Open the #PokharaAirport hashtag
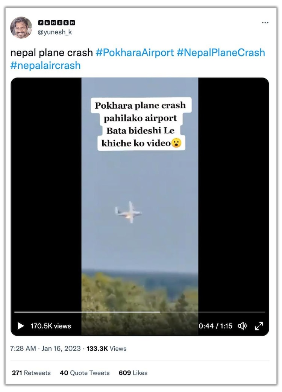 (x=135, y=53)
